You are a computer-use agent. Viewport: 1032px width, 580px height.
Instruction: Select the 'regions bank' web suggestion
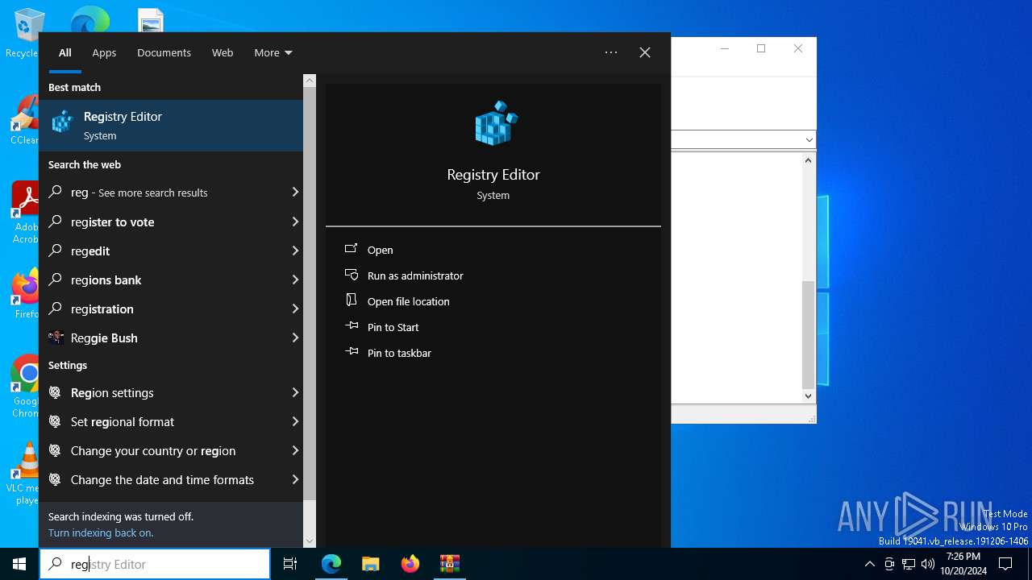(x=171, y=280)
